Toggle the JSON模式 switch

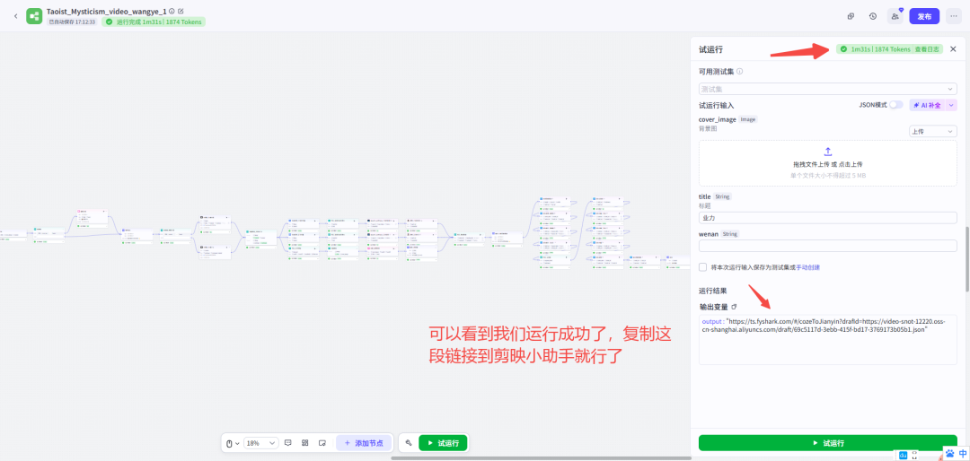coord(895,105)
